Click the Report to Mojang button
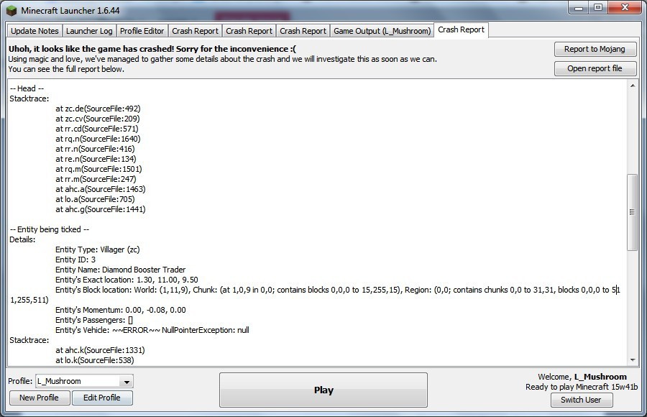The image size is (647, 417). 595,49
